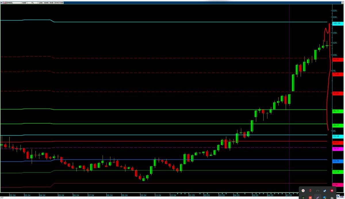Select the EMKEL symbol field
The height and width of the screenshot is (199, 345).
pos(14,3)
